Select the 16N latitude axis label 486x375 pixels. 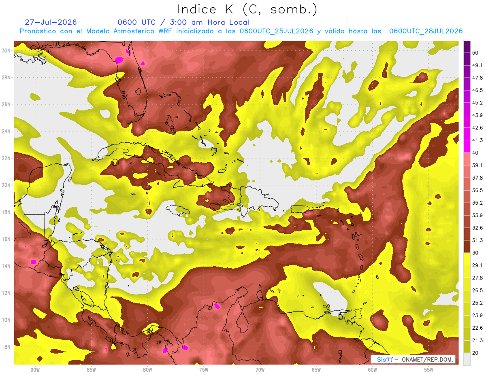pos(6,239)
